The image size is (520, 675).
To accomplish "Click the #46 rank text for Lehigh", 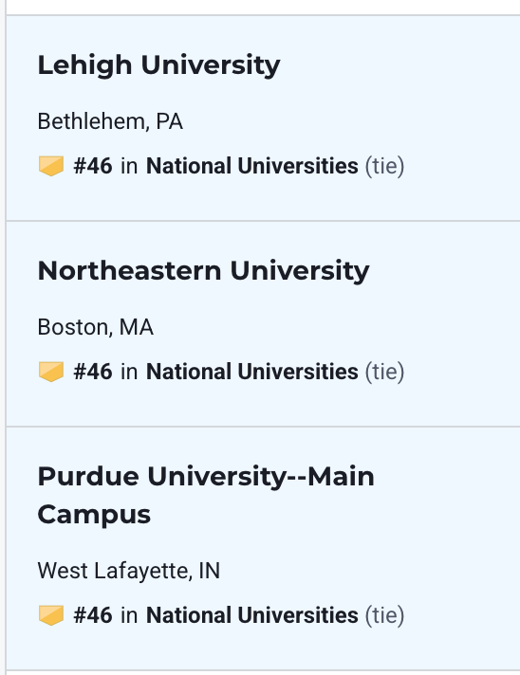I will tap(93, 166).
